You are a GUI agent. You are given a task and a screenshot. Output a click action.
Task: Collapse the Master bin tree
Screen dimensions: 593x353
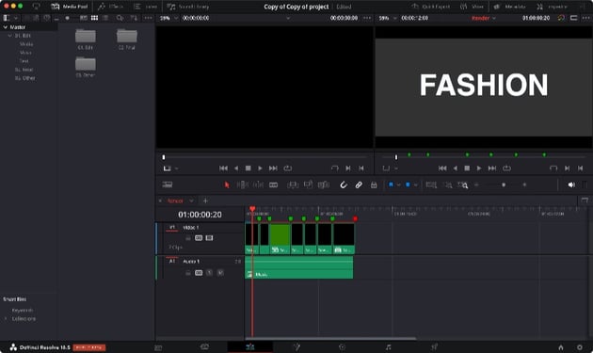(x=6, y=27)
